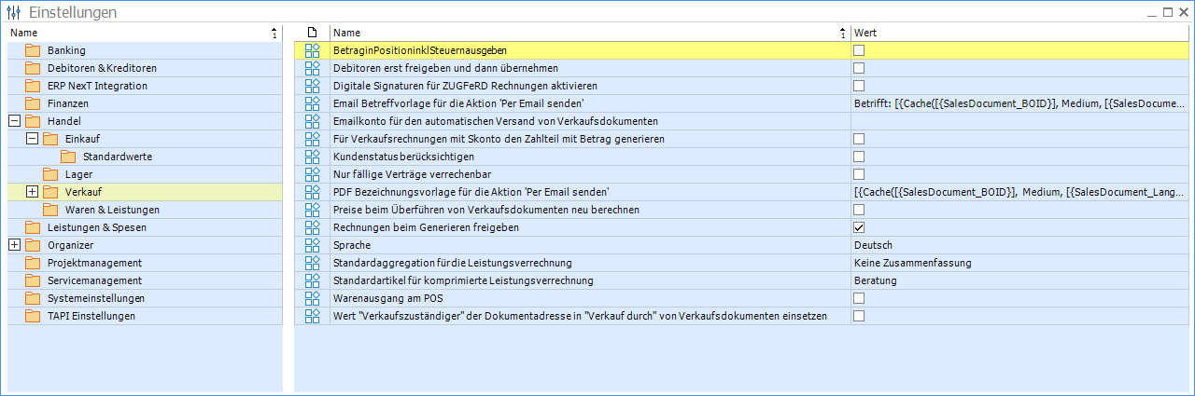The height and width of the screenshot is (396, 1195).
Task: Click the TAPI Einstellungen folder icon
Action: point(33,316)
